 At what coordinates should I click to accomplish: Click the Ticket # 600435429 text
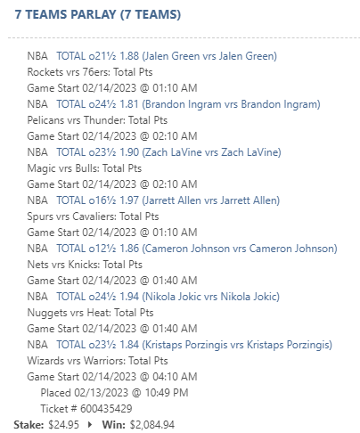pos(86,409)
